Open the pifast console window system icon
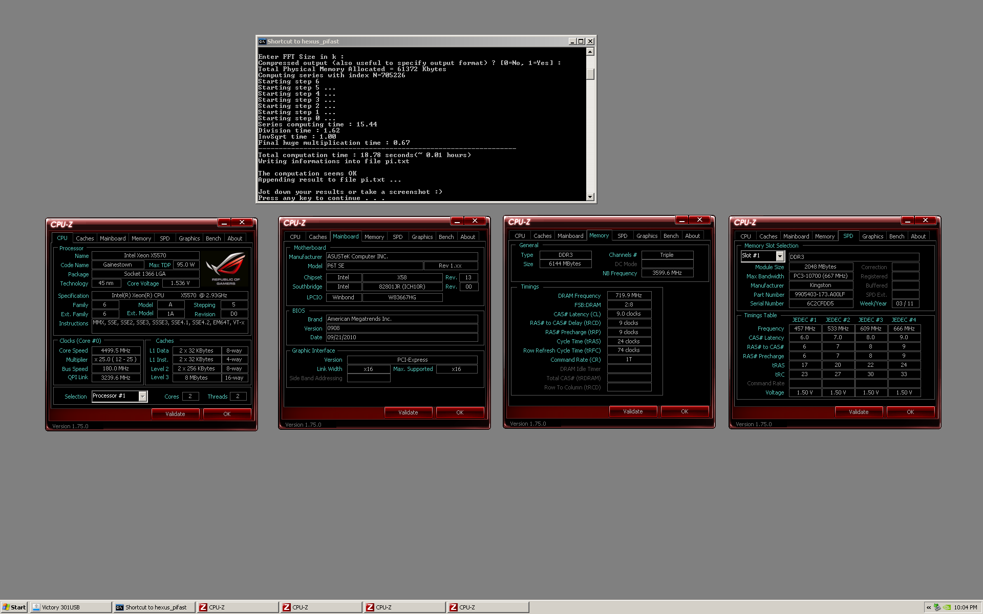983x614 pixels. (x=262, y=41)
